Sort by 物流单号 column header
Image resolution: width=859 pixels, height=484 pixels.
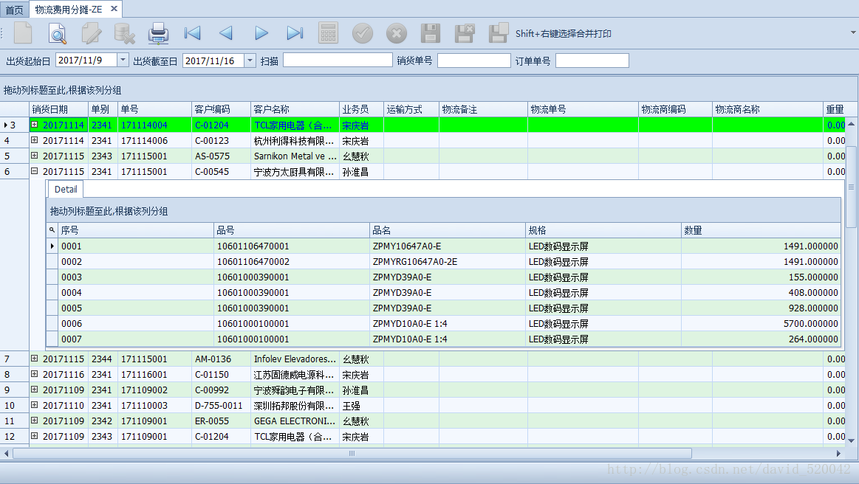(583, 109)
